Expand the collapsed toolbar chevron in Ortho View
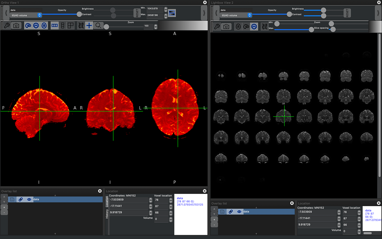 pos(5,13)
